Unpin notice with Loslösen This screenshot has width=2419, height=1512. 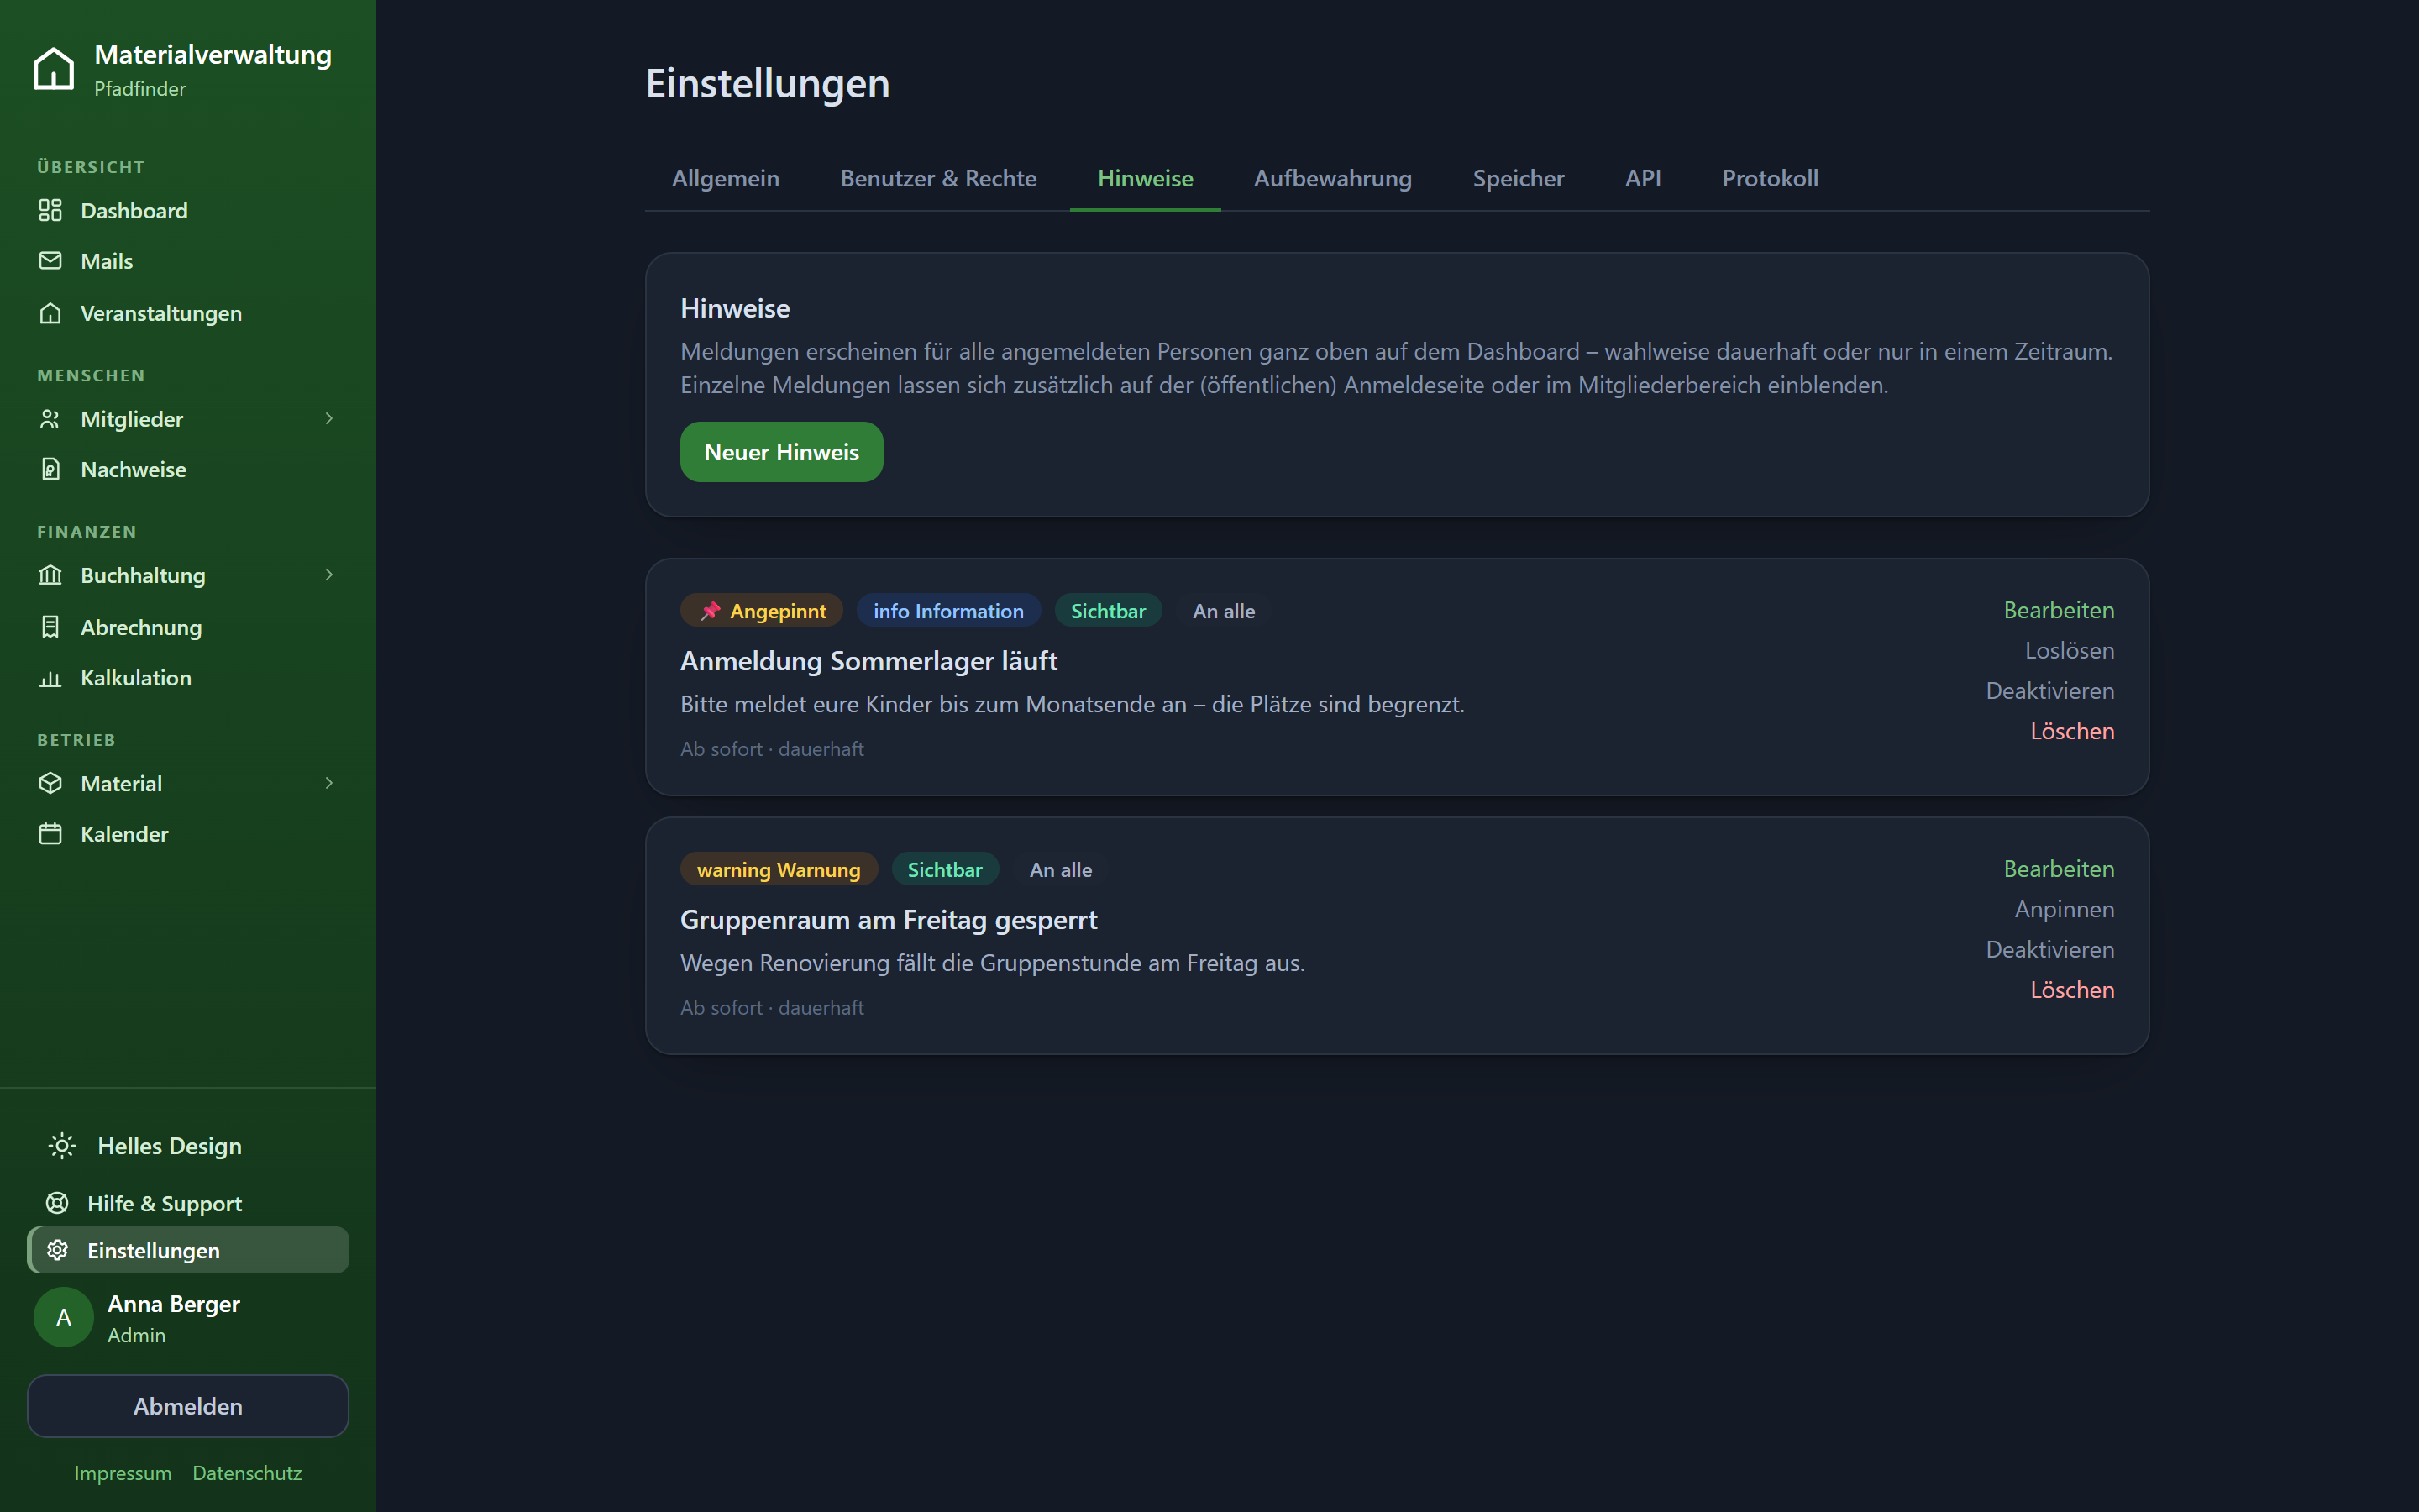[2069, 651]
